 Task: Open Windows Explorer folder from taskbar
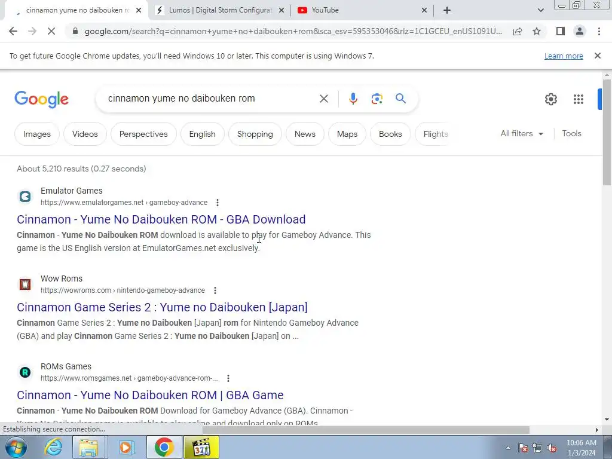point(88,447)
